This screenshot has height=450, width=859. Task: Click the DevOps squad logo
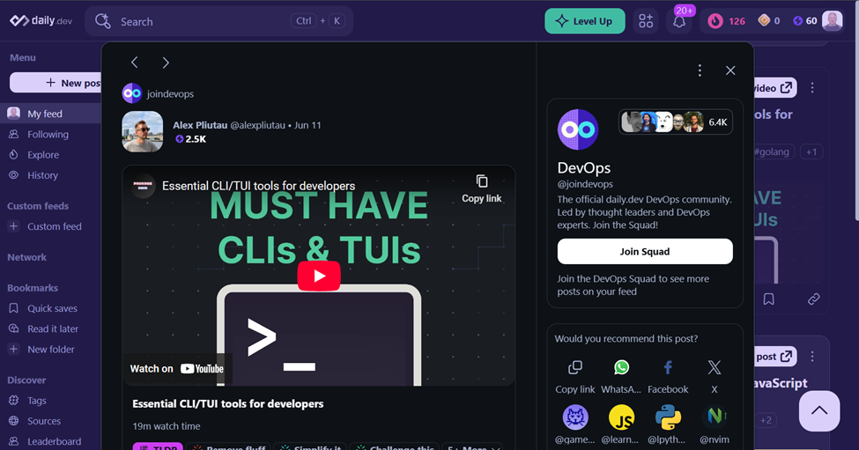point(578,129)
